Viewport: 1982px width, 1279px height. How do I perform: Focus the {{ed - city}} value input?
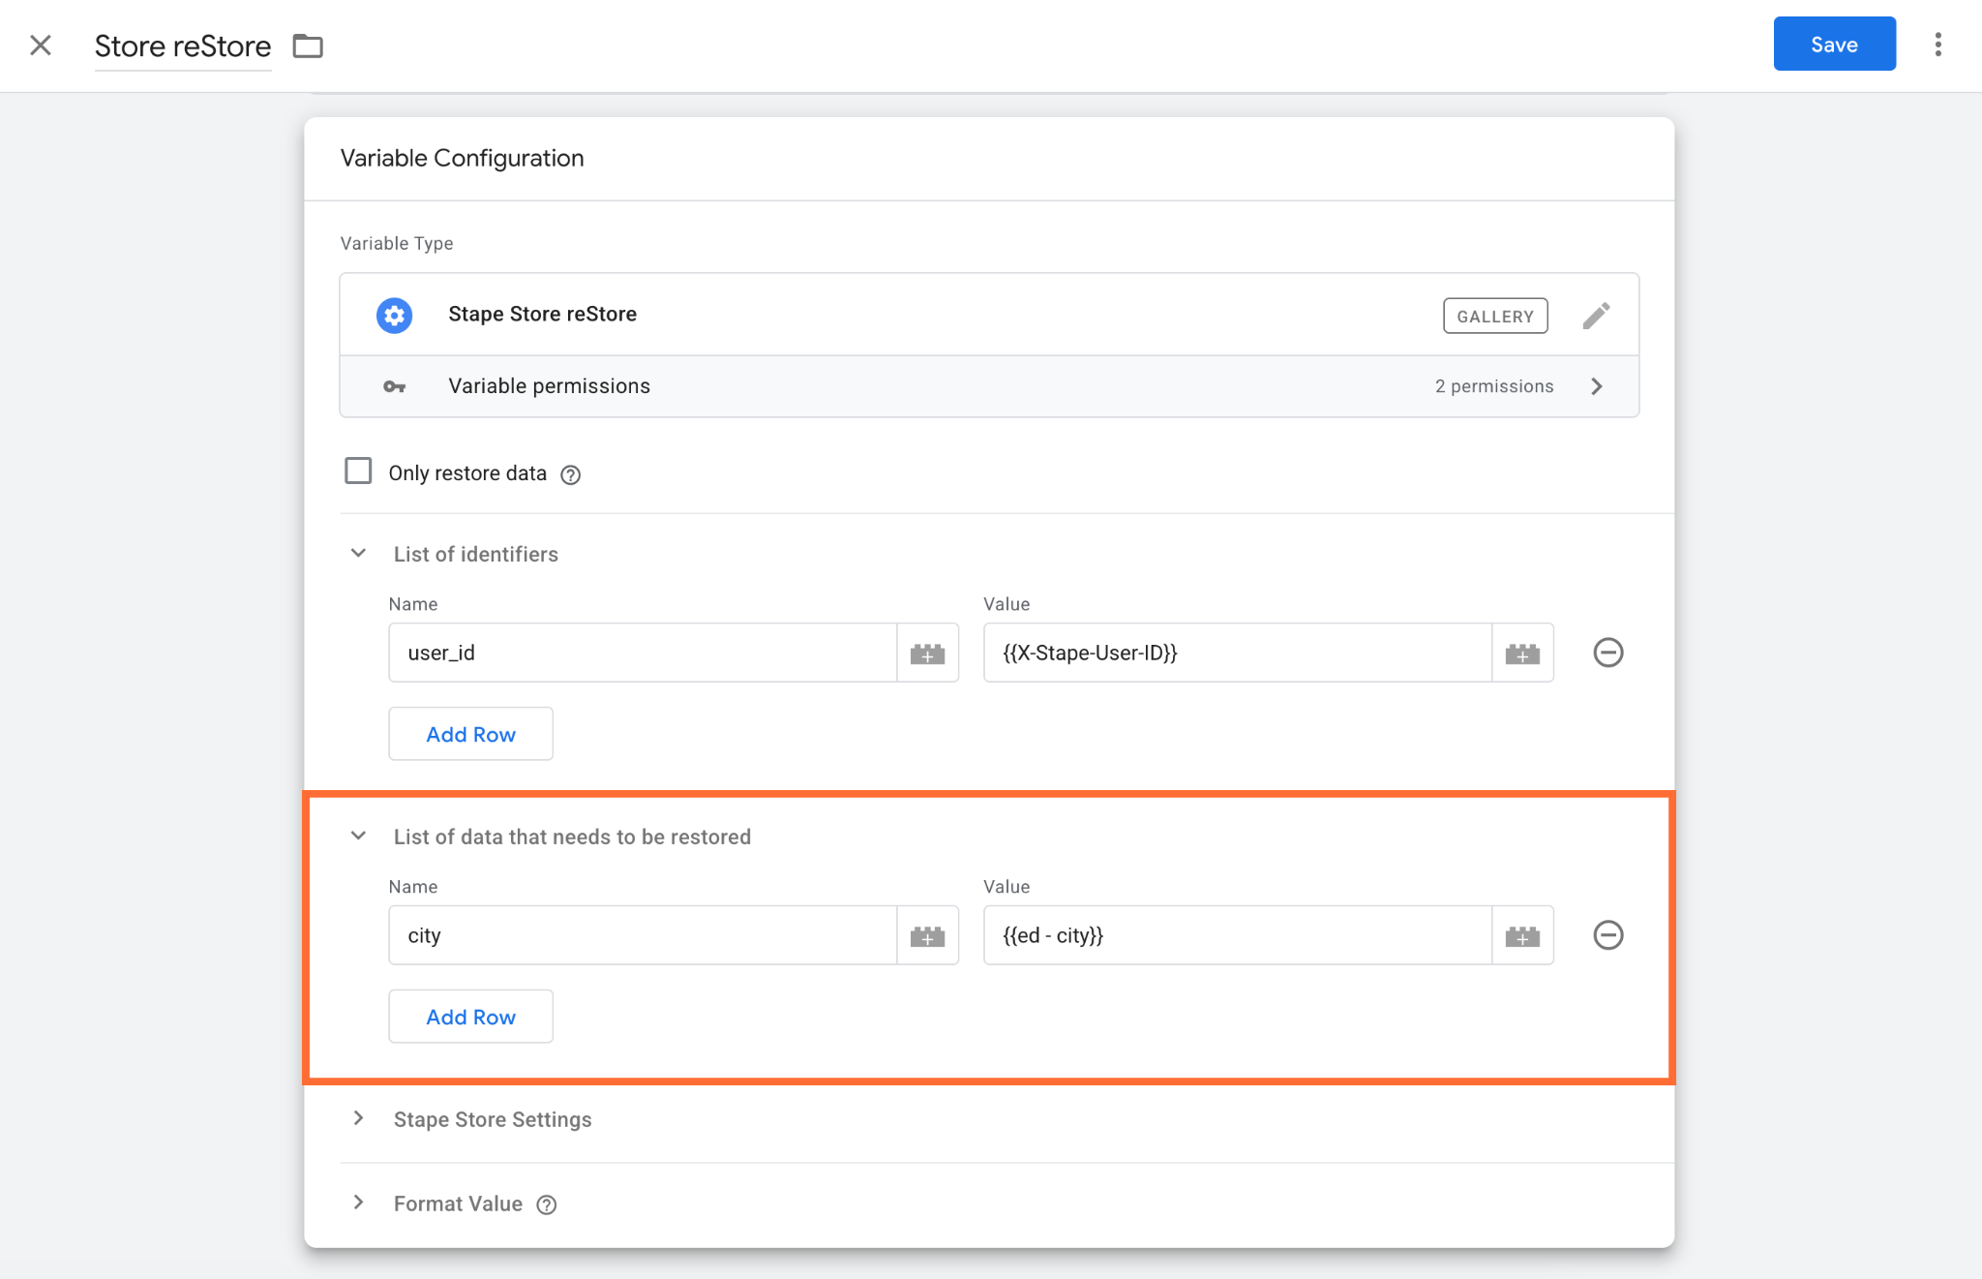click(x=1238, y=936)
